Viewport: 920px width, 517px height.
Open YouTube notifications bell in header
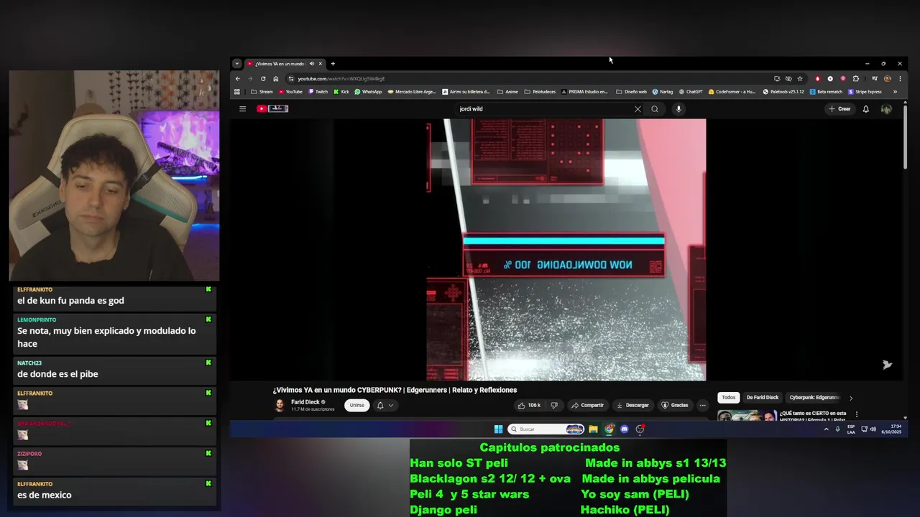866,109
